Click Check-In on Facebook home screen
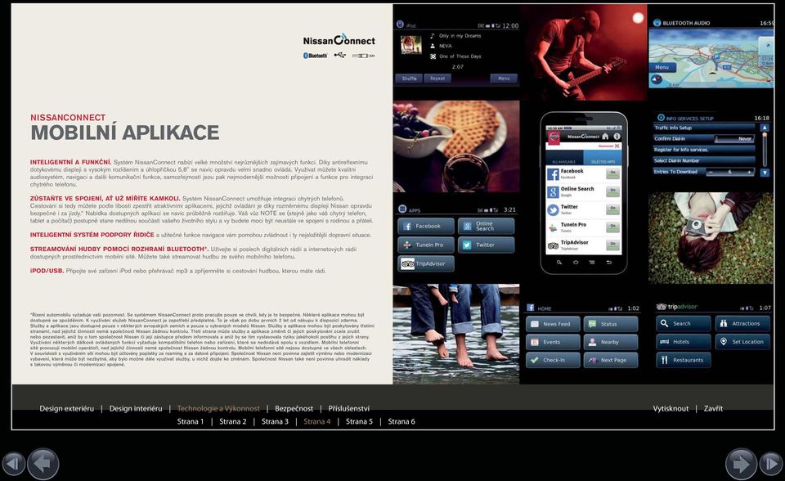 coord(554,360)
